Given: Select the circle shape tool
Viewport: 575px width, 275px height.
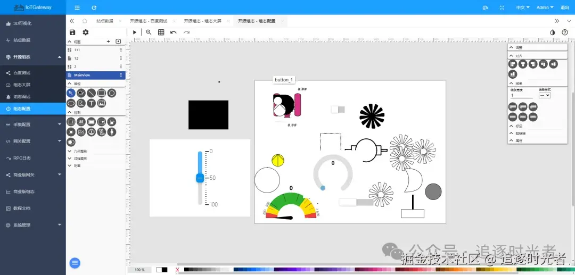Looking at the screenshot, I should [112, 93].
